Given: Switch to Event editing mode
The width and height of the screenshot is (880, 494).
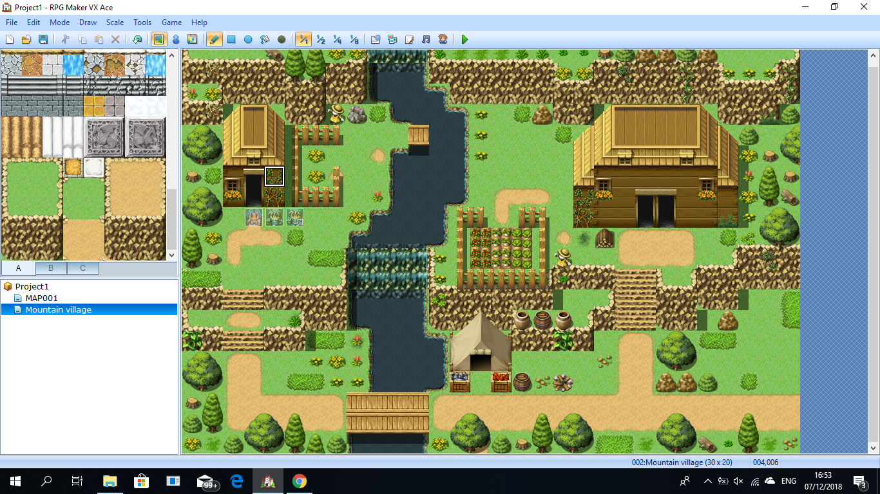Looking at the screenshot, I should coord(175,39).
